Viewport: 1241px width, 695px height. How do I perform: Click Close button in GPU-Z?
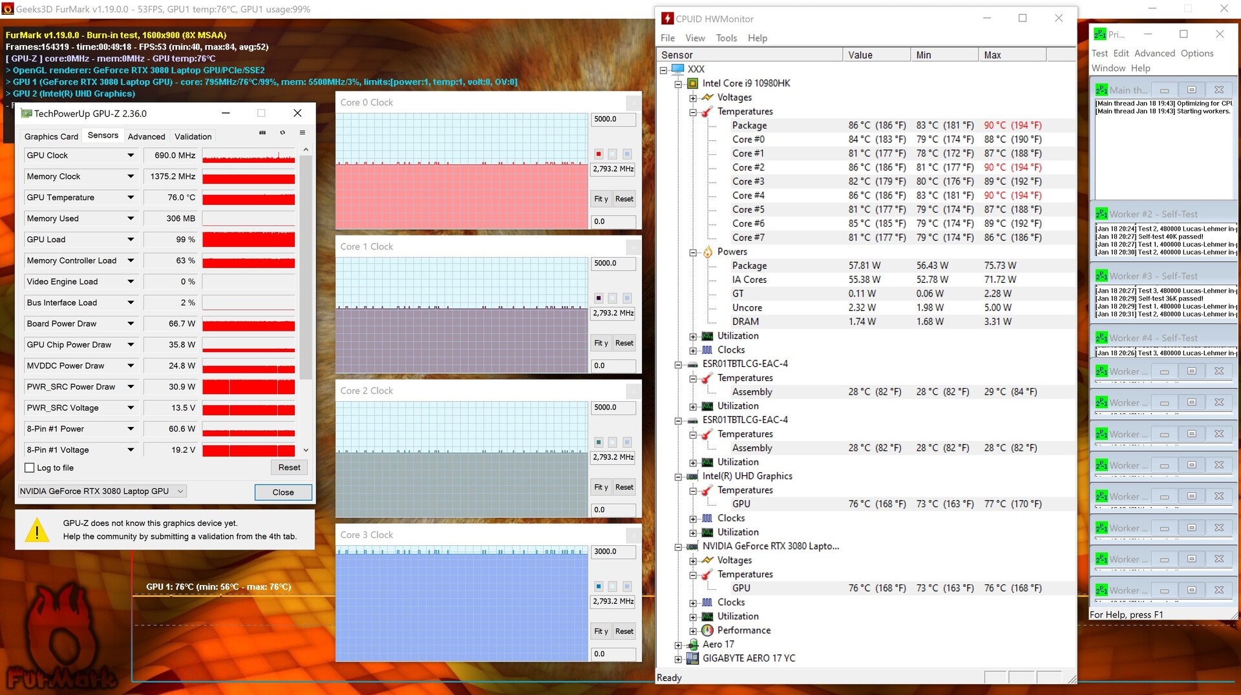click(x=283, y=492)
